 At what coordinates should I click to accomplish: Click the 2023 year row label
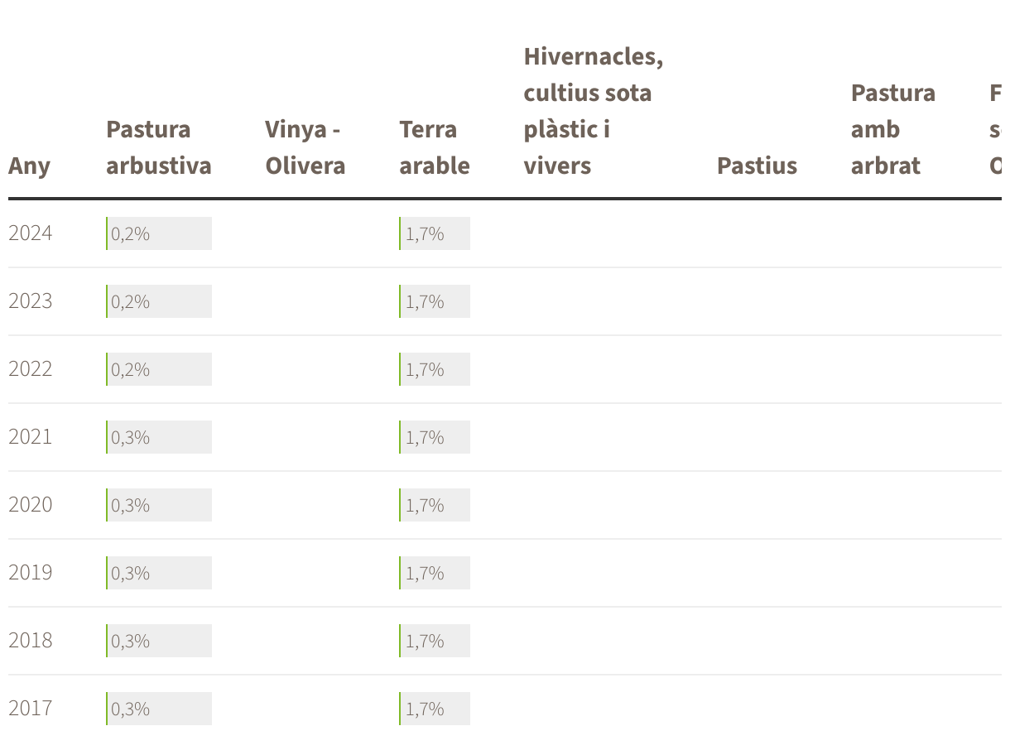(x=31, y=301)
